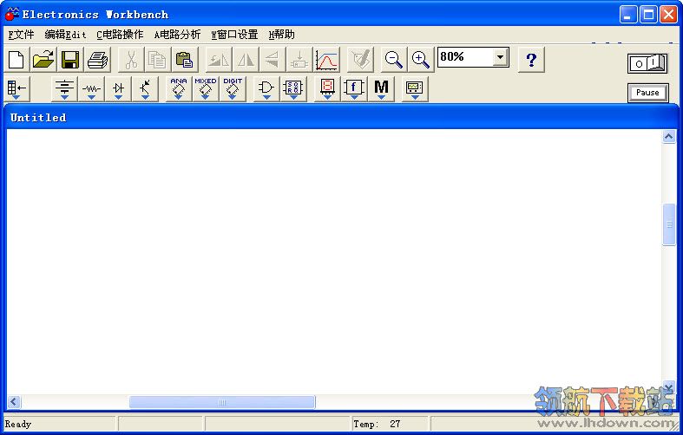Save the circuit with floppy icon
Image resolution: width=683 pixels, height=435 pixels.
point(70,60)
